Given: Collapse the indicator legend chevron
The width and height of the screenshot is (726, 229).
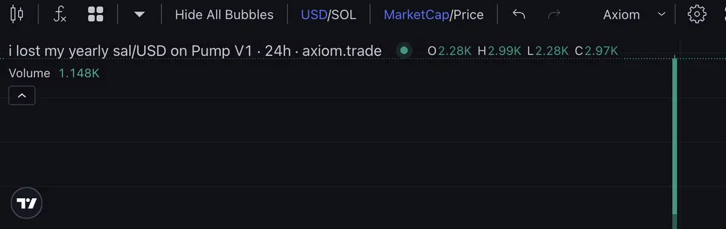Looking at the screenshot, I should [22, 96].
